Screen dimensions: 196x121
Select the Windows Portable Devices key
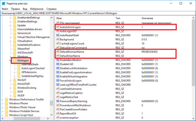coord(24,111)
